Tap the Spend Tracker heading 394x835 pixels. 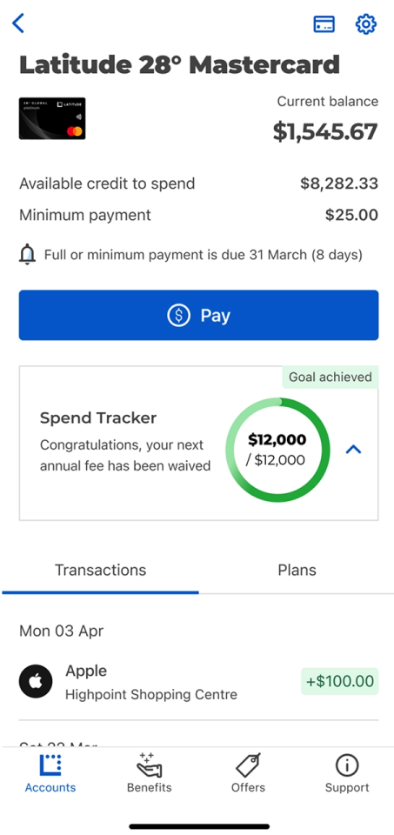tap(98, 418)
